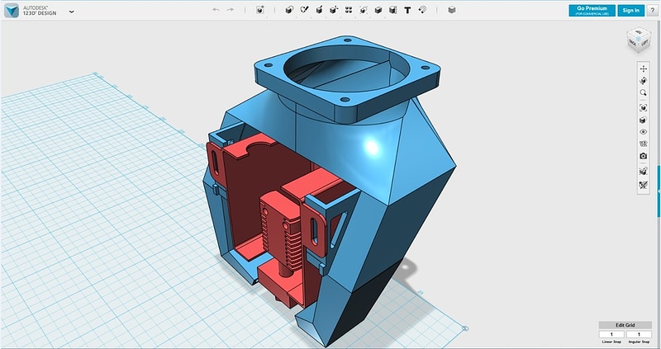The height and width of the screenshot is (349, 661).
Task: Open the Primitives shapes menu
Action: pyautogui.click(x=289, y=10)
